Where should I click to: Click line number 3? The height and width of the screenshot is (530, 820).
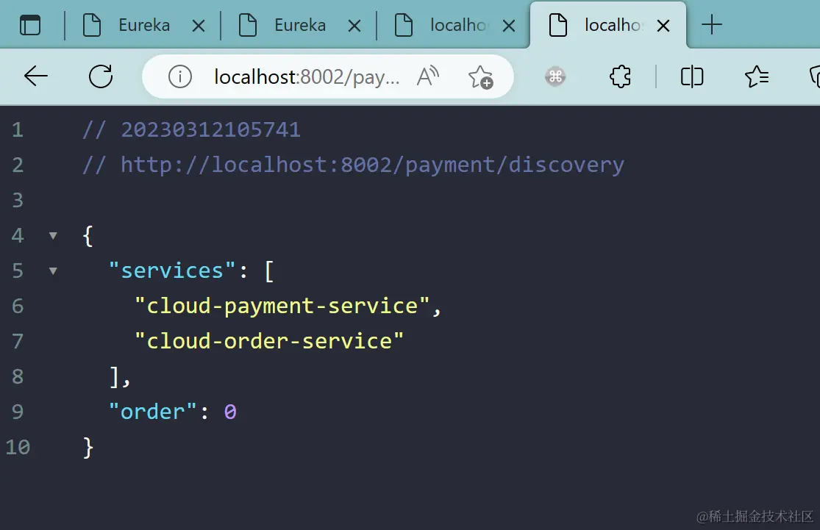click(x=18, y=200)
